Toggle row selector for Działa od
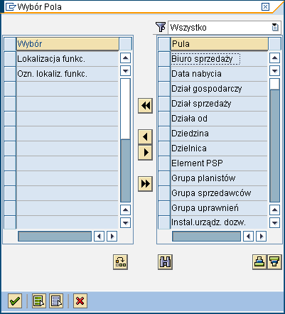The height and width of the screenshot is (314, 285). (x=164, y=119)
